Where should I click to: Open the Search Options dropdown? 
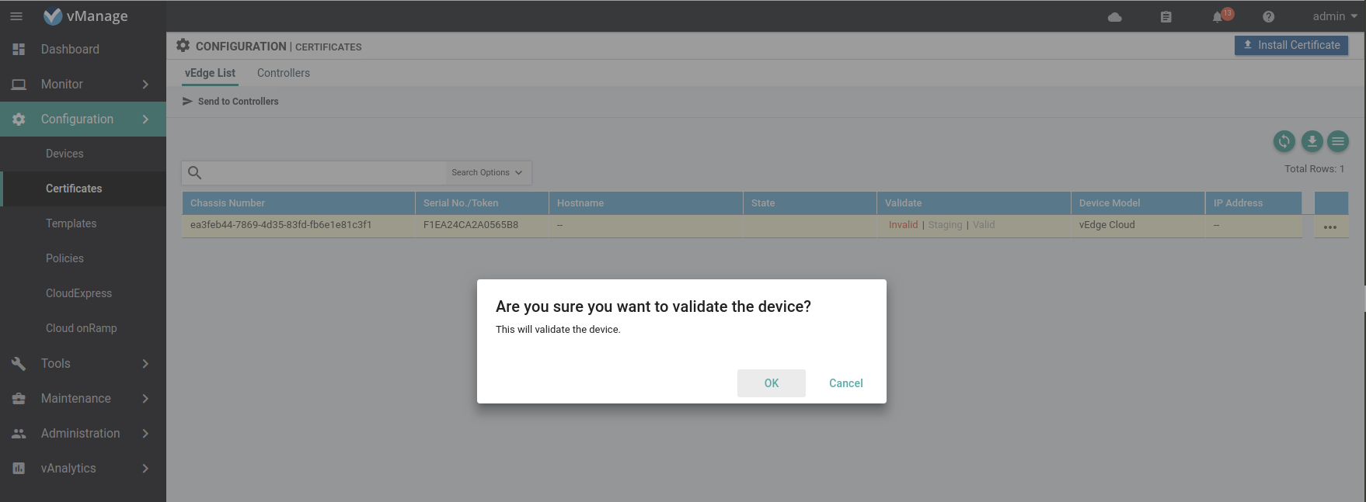(487, 173)
